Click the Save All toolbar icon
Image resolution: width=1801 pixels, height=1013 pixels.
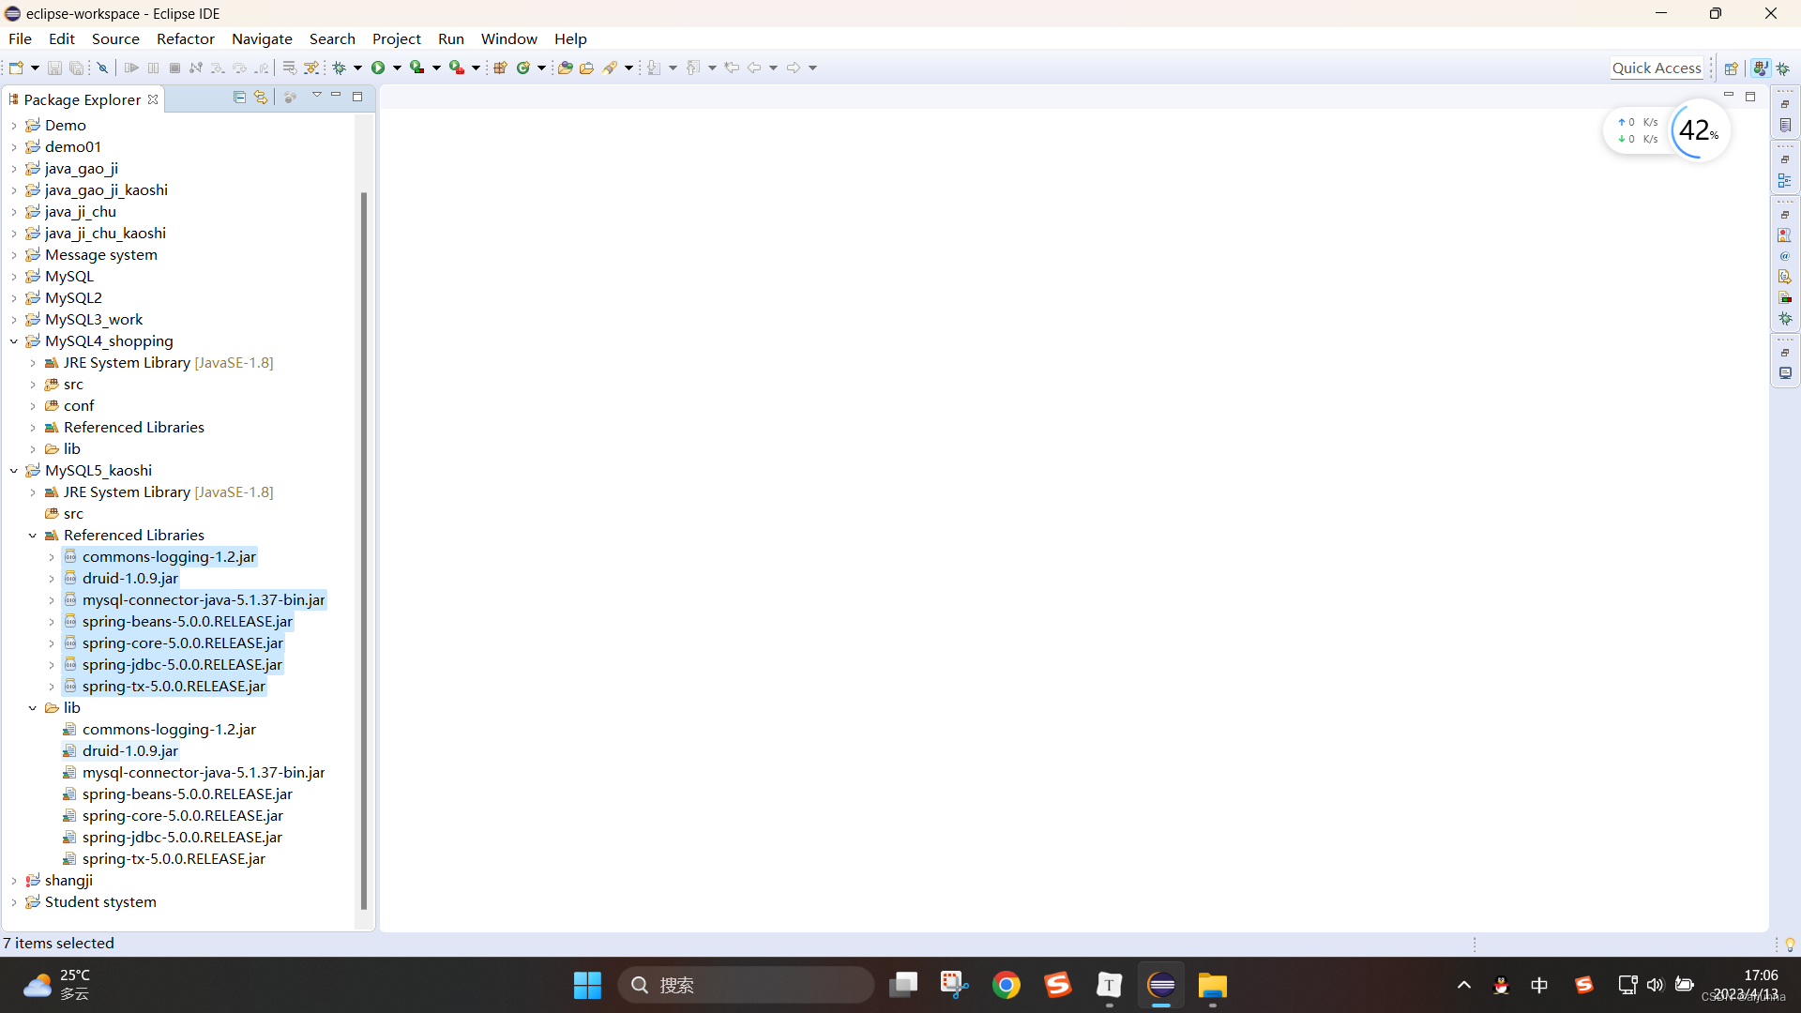[x=76, y=68]
